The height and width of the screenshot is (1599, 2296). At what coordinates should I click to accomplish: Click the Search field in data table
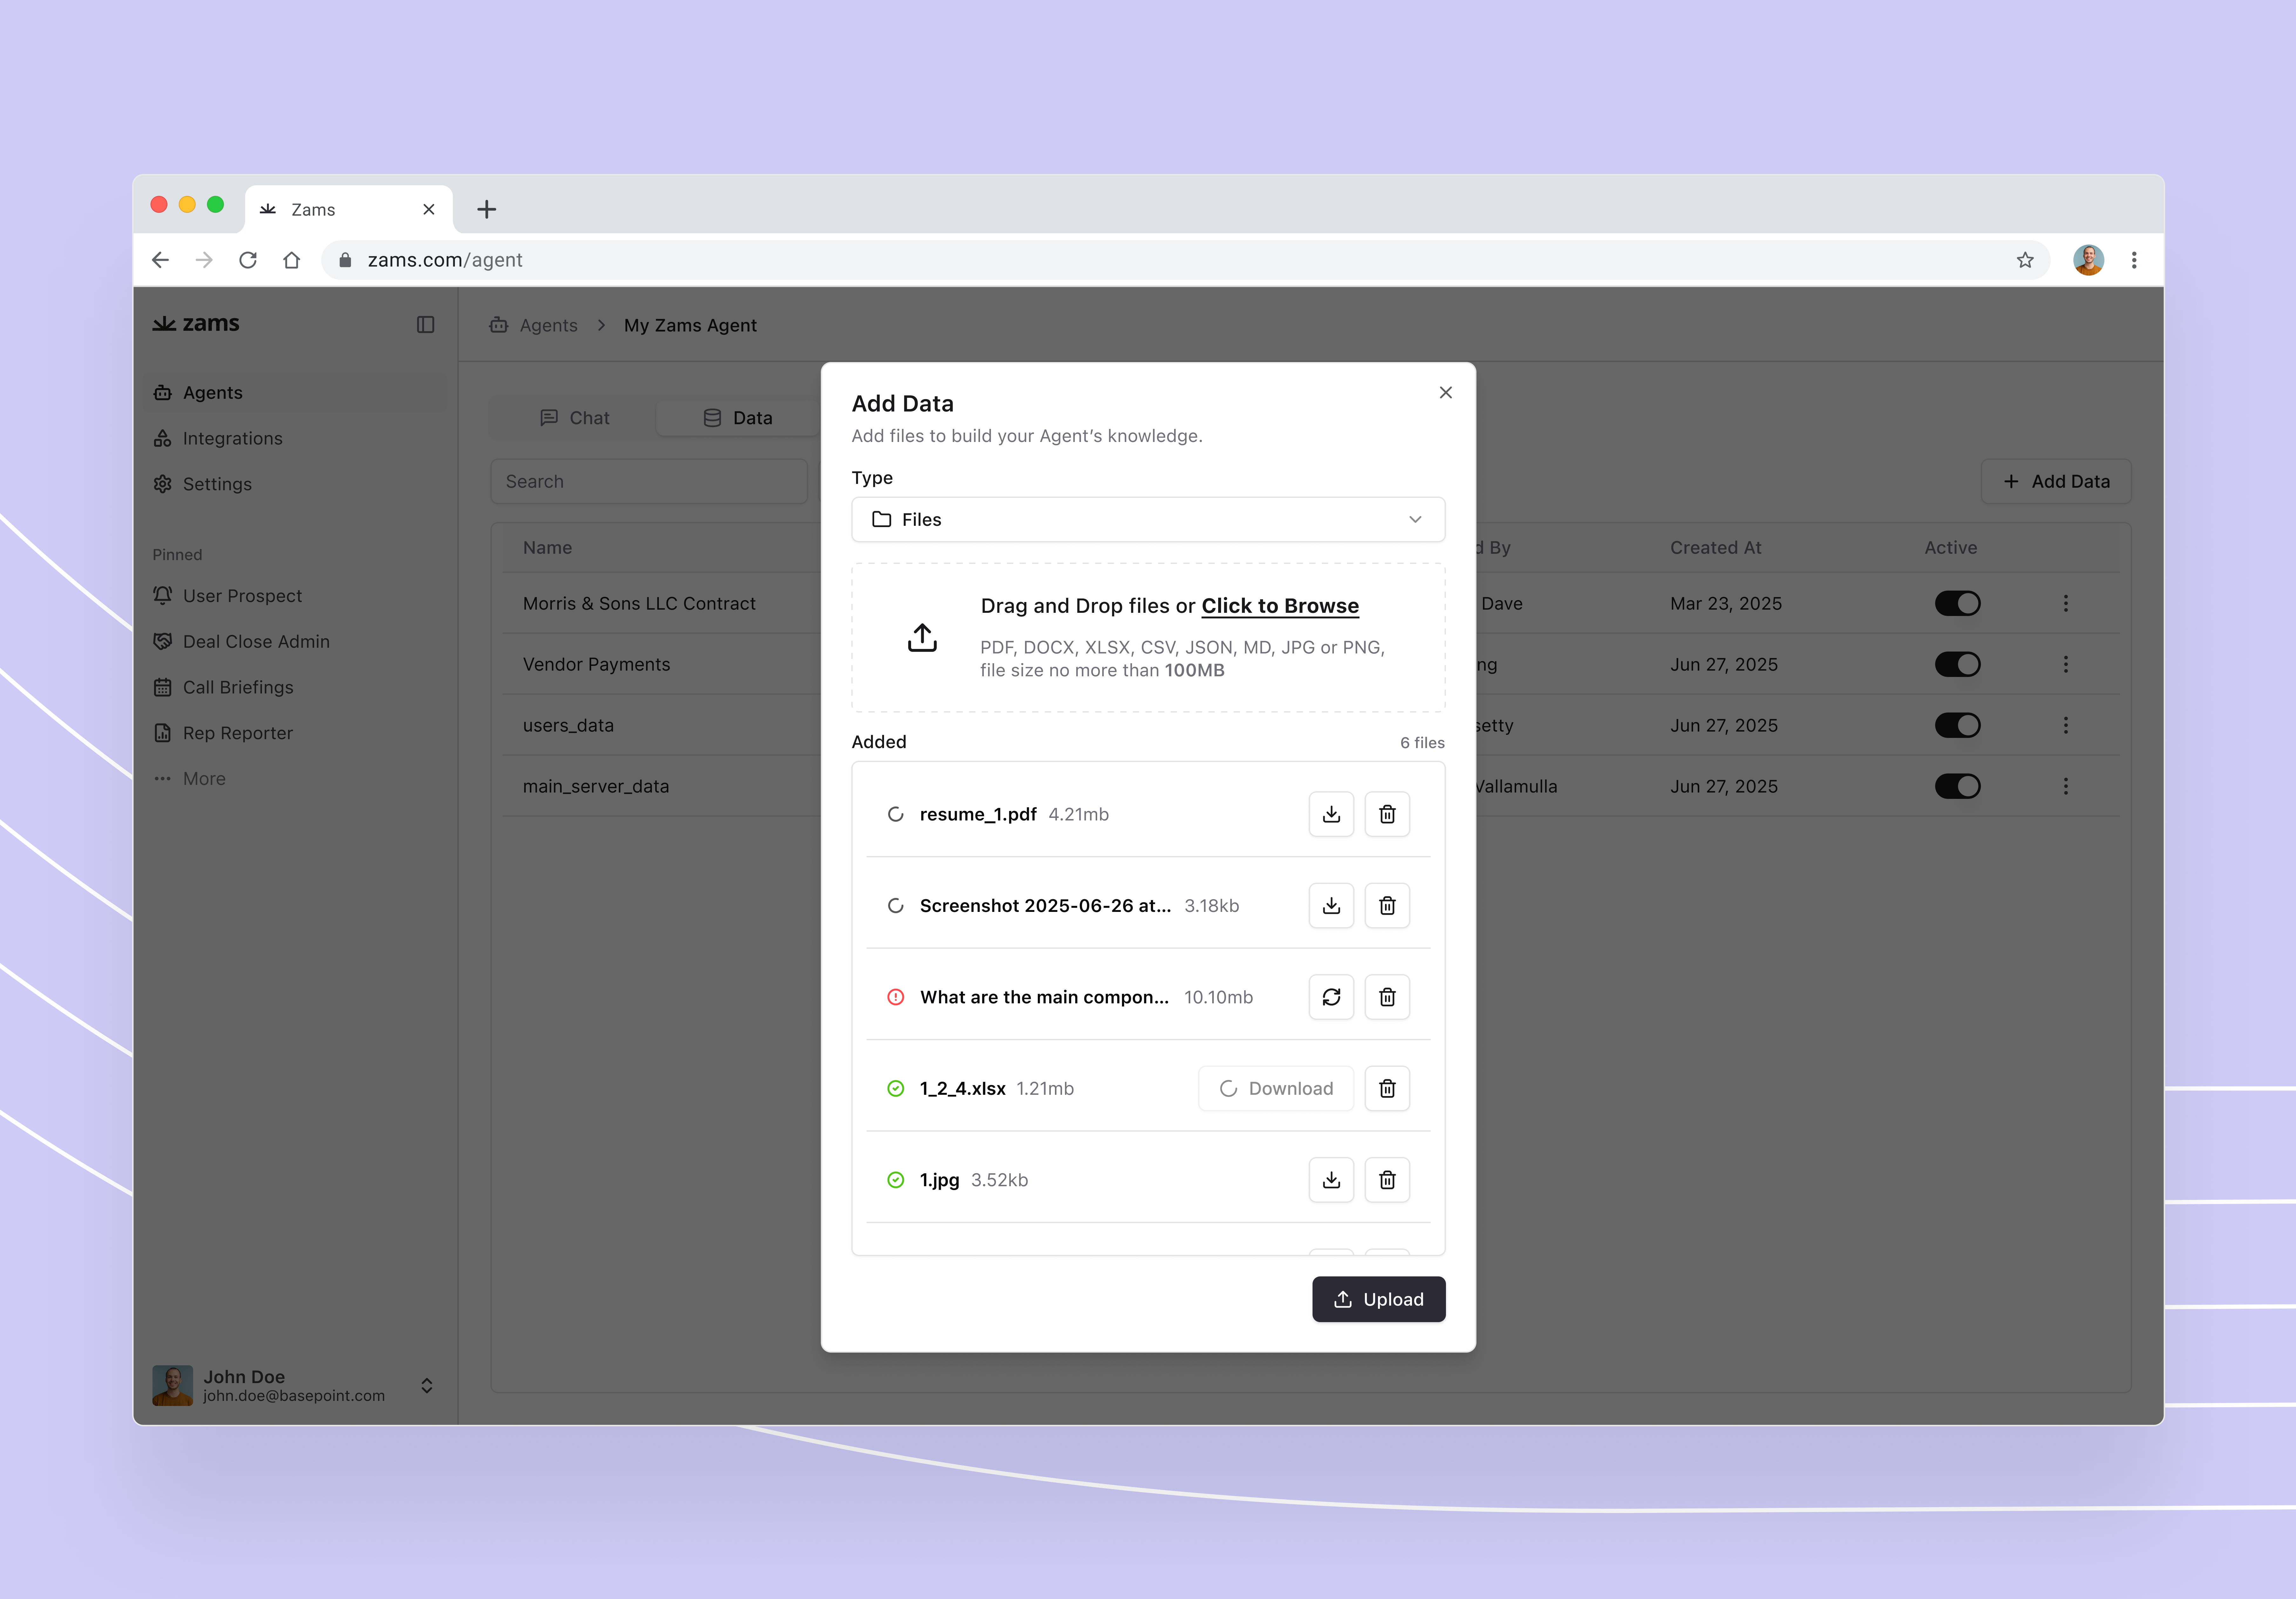click(x=649, y=482)
